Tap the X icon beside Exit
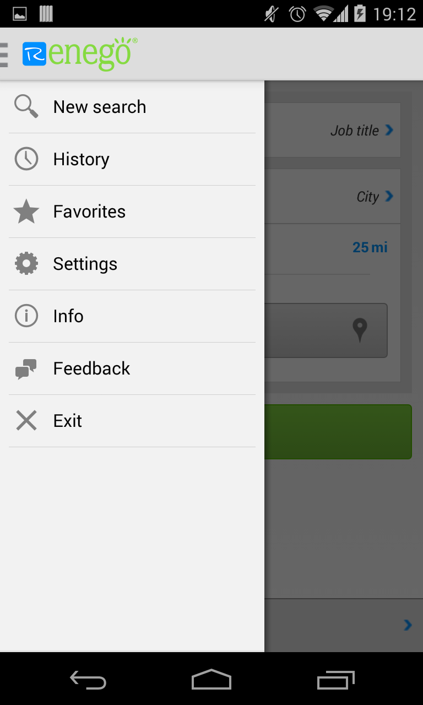 point(26,421)
